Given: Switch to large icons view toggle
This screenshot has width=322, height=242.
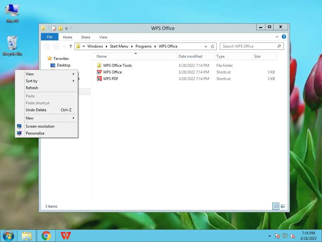Looking at the screenshot, I should [283, 206].
